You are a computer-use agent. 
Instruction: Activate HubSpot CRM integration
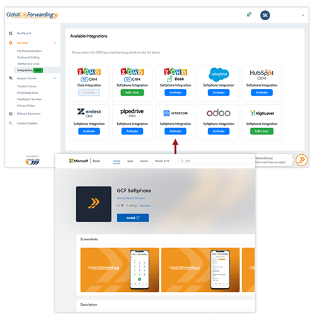click(x=261, y=92)
